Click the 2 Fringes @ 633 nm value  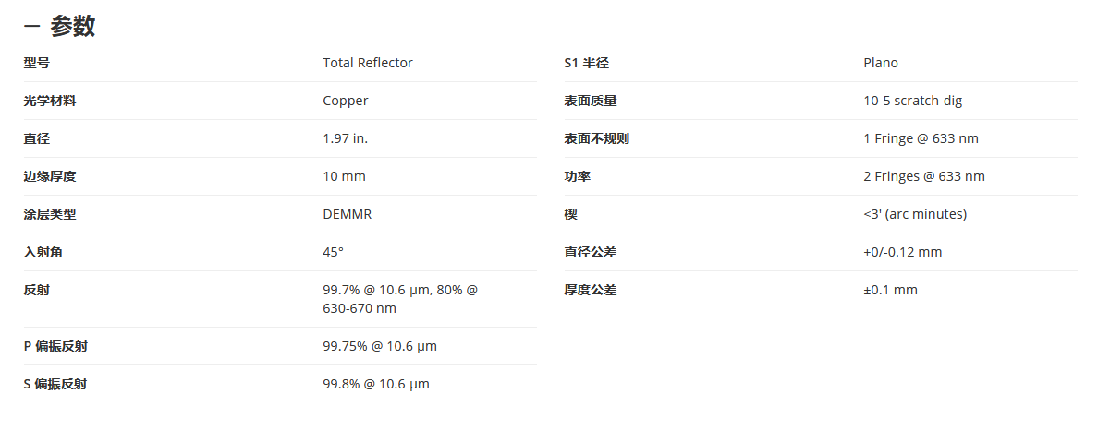coord(923,176)
